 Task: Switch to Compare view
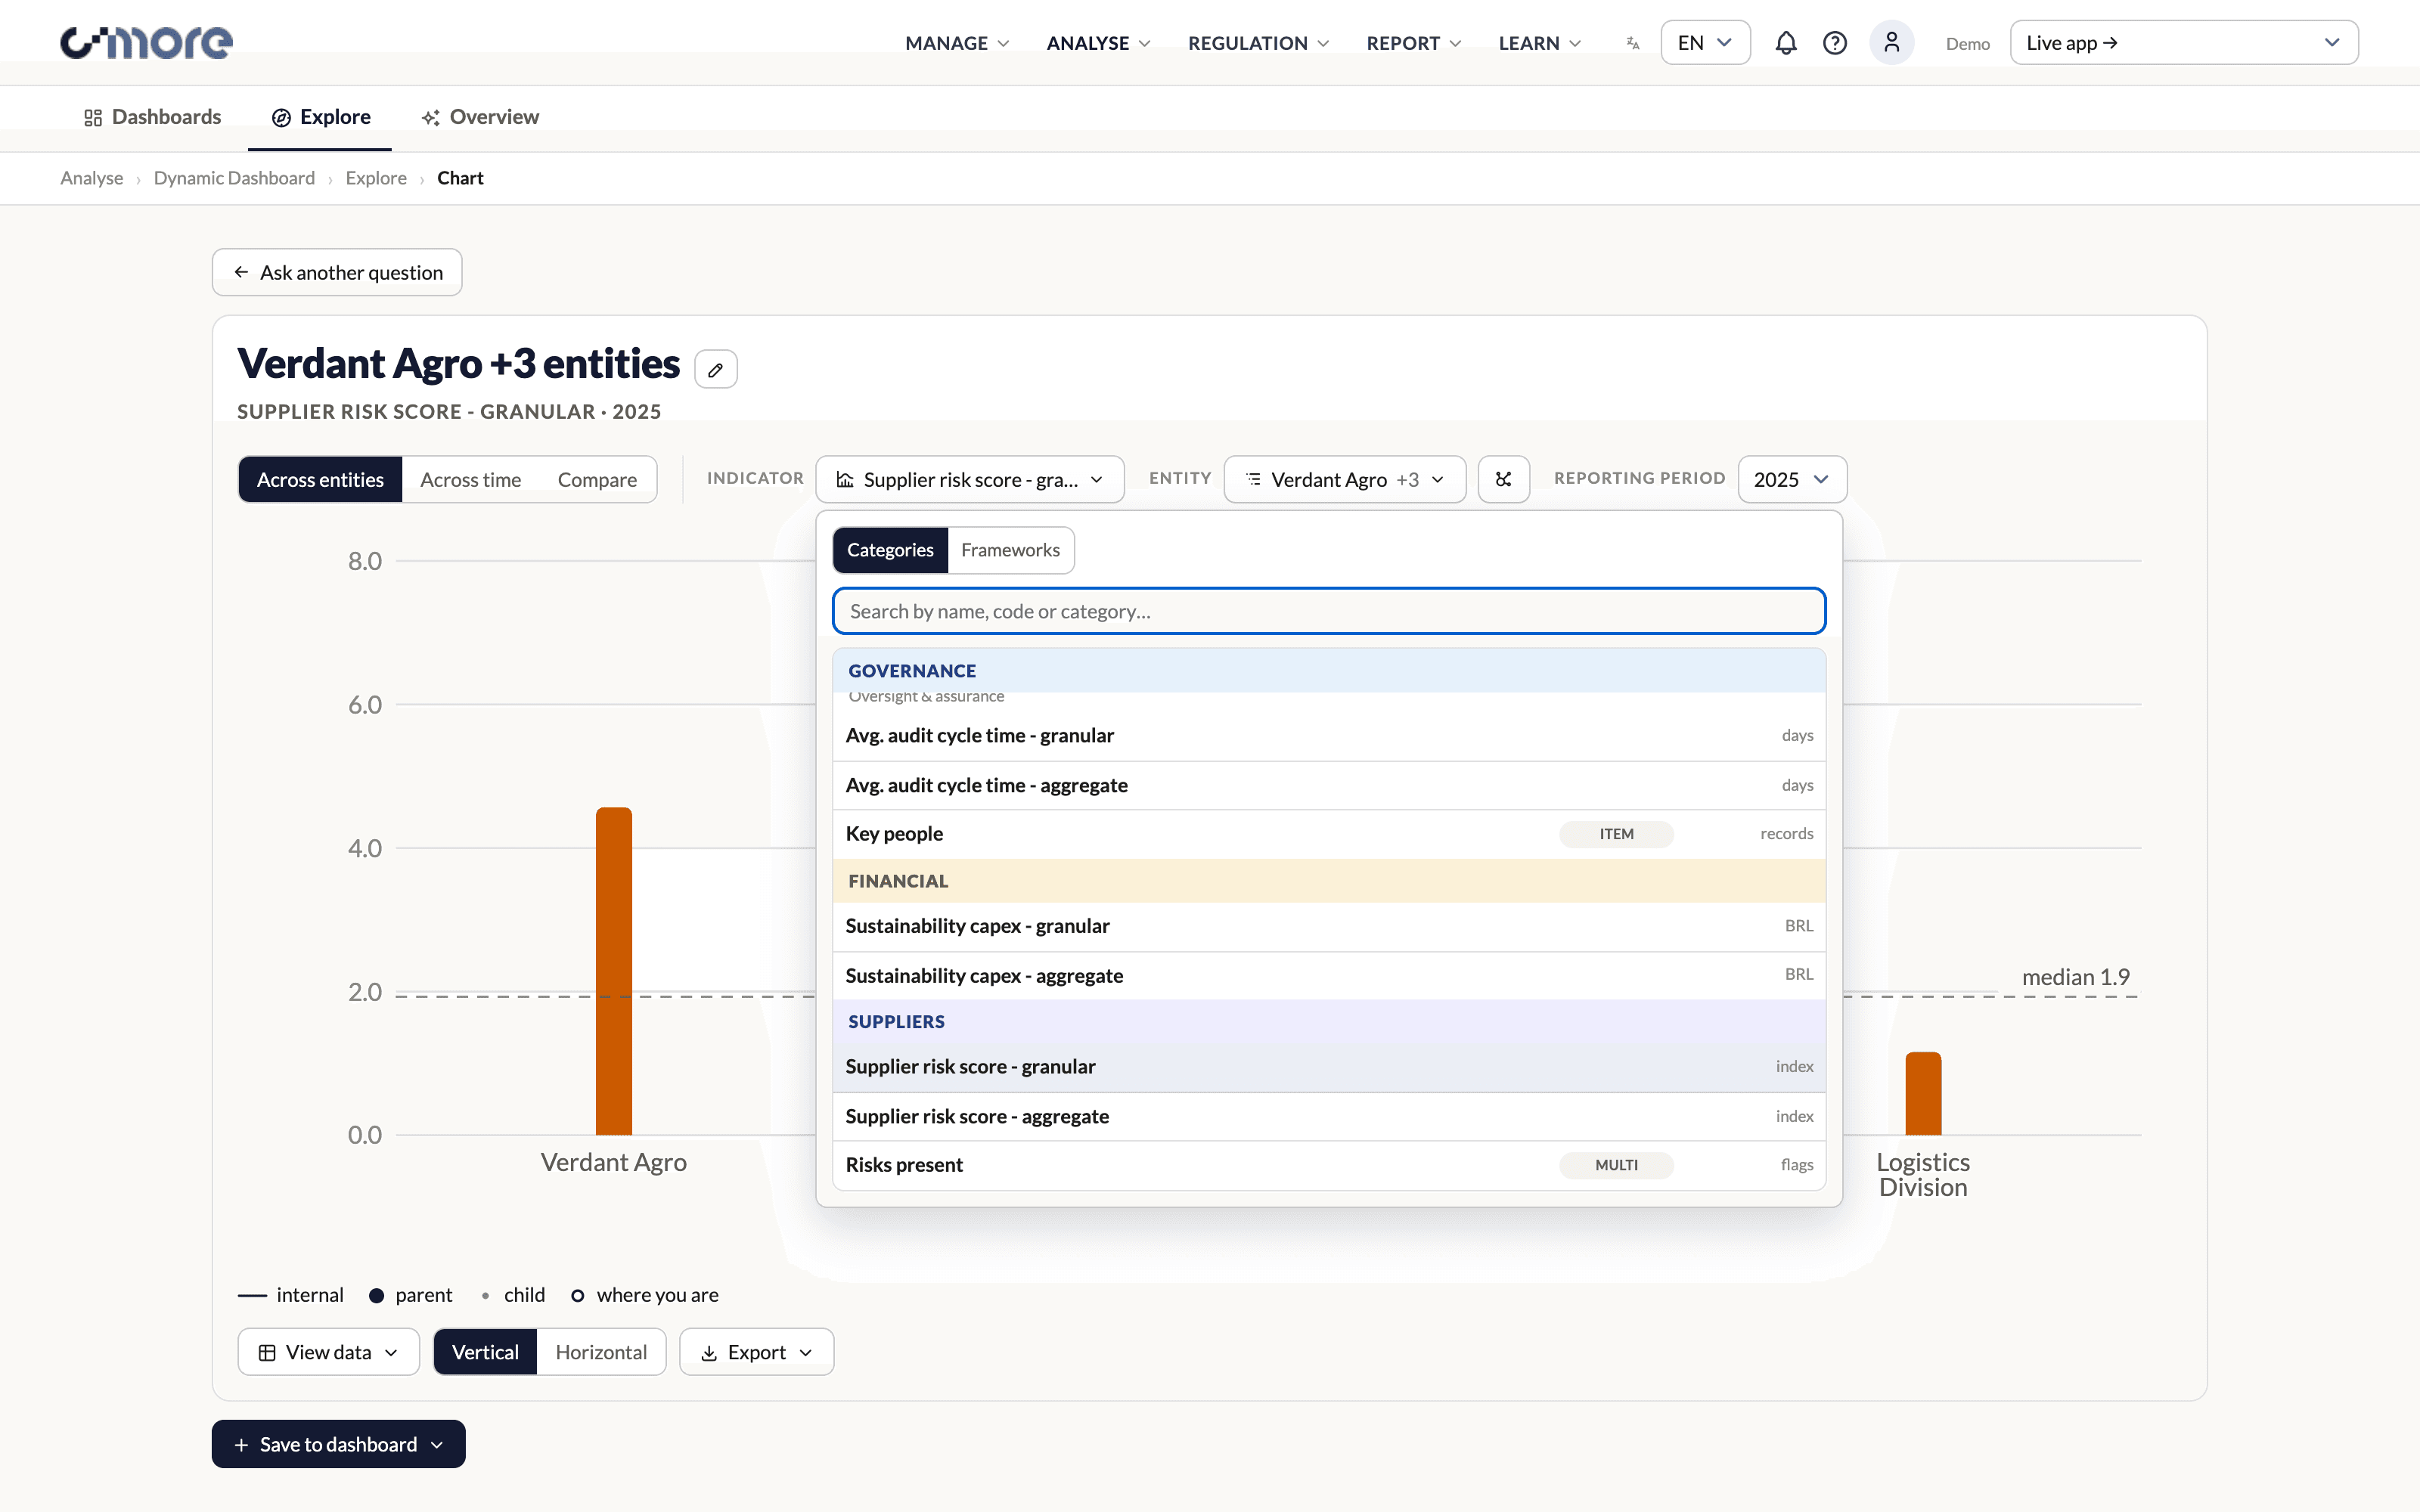tap(597, 479)
